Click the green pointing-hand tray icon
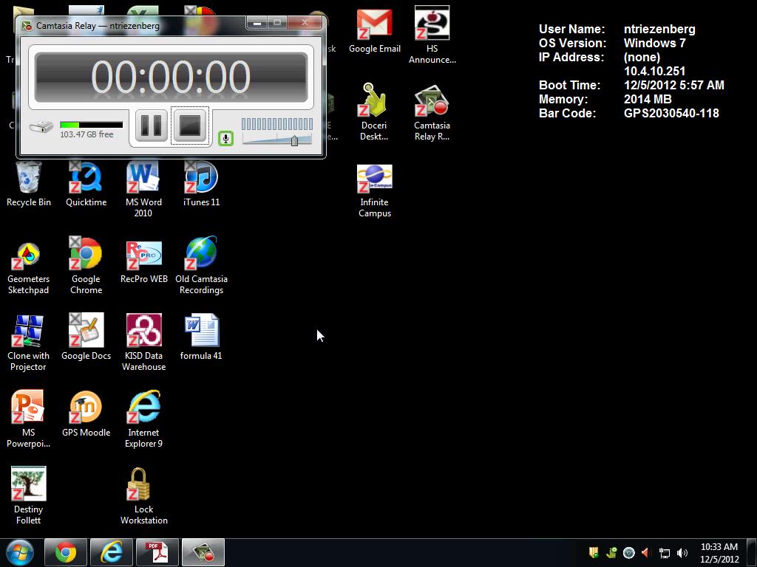This screenshot has width=757, height=567. coord(611,552)
